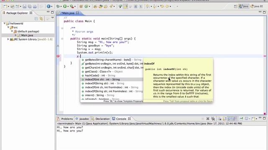This screenshot has width=268, height=150.
Task: Click the Run dropdown arrow
Action: (x=68, y=7)
